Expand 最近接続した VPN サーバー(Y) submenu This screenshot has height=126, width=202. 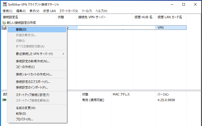[x=37, y=54]
